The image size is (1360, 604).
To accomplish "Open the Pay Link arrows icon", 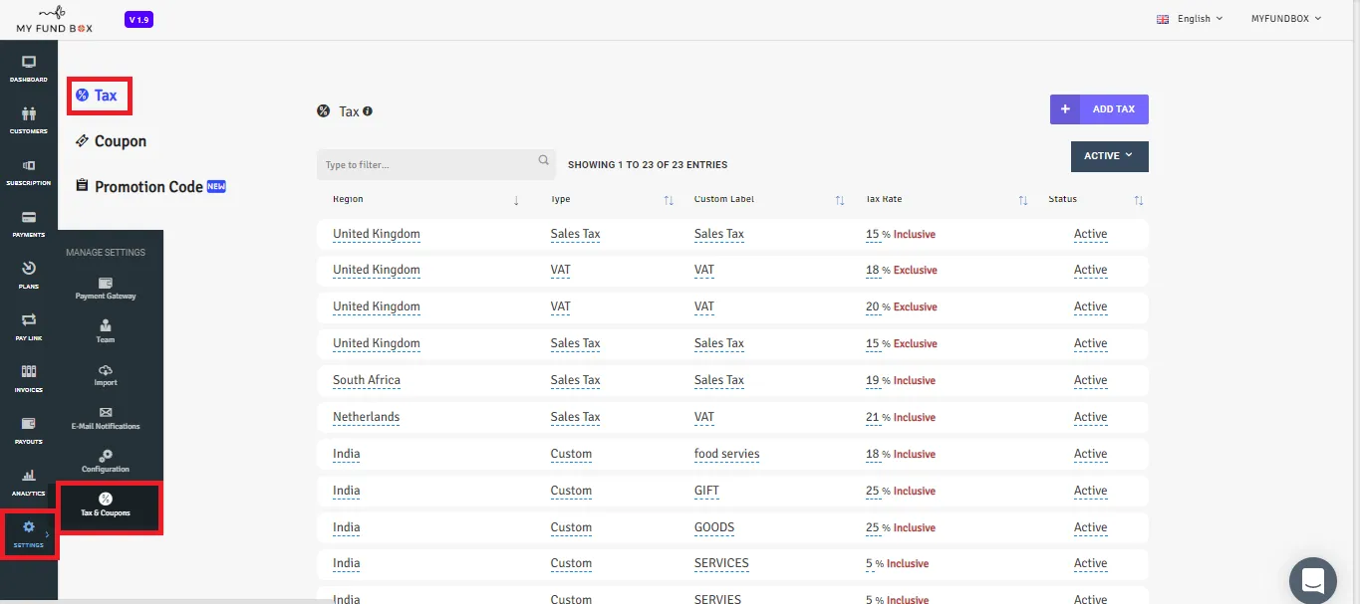I will (x=29, y=320).
